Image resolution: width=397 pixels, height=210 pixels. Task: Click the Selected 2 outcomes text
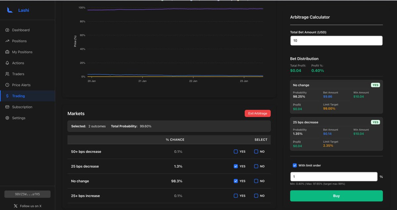(88, 126)
